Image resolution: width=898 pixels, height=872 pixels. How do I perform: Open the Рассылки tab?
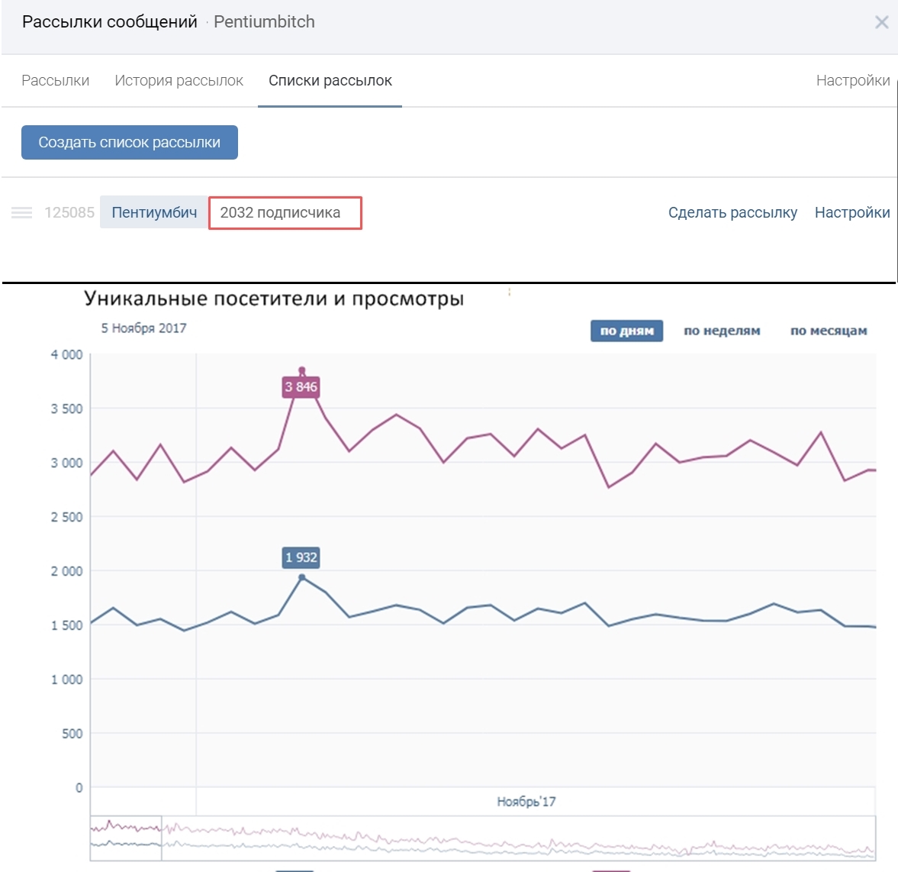pyautogui.click(x=55, y=81)
